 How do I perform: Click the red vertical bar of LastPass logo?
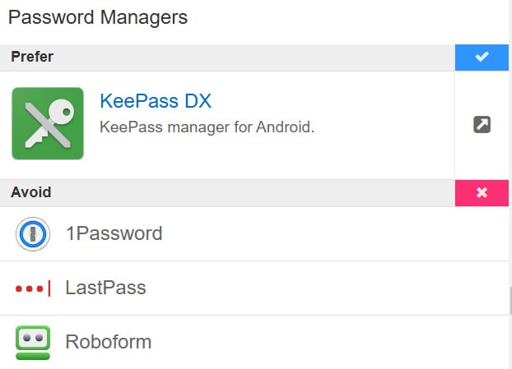tap(49, 288)
